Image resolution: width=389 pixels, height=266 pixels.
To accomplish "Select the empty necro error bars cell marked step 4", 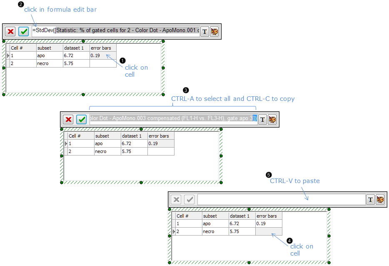I will pyautogui.click(x=269, y=231).
